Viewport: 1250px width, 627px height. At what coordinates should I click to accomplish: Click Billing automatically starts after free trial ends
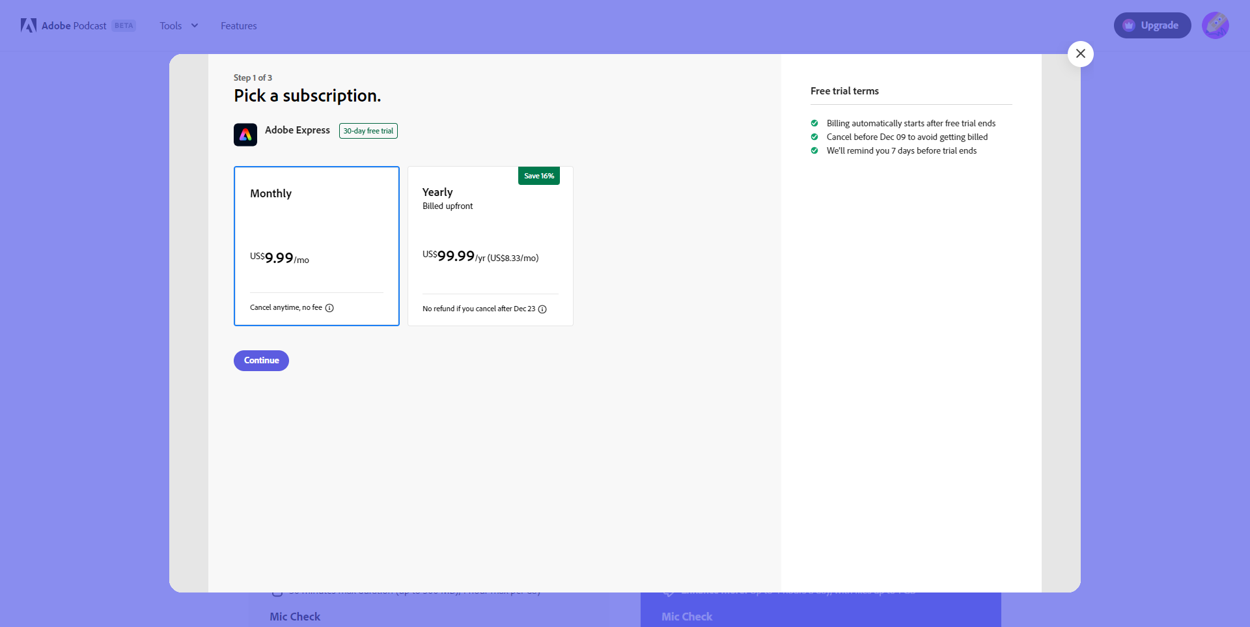[x=911, y=124]
